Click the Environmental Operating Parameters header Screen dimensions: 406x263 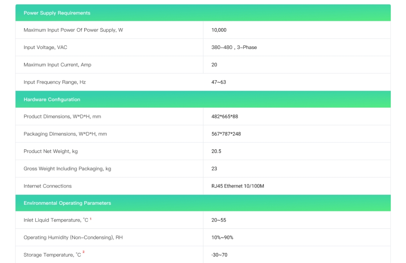(67, 203)
